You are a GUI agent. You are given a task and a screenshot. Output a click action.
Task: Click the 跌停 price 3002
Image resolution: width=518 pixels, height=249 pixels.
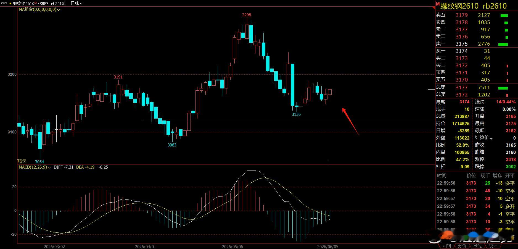511,167
